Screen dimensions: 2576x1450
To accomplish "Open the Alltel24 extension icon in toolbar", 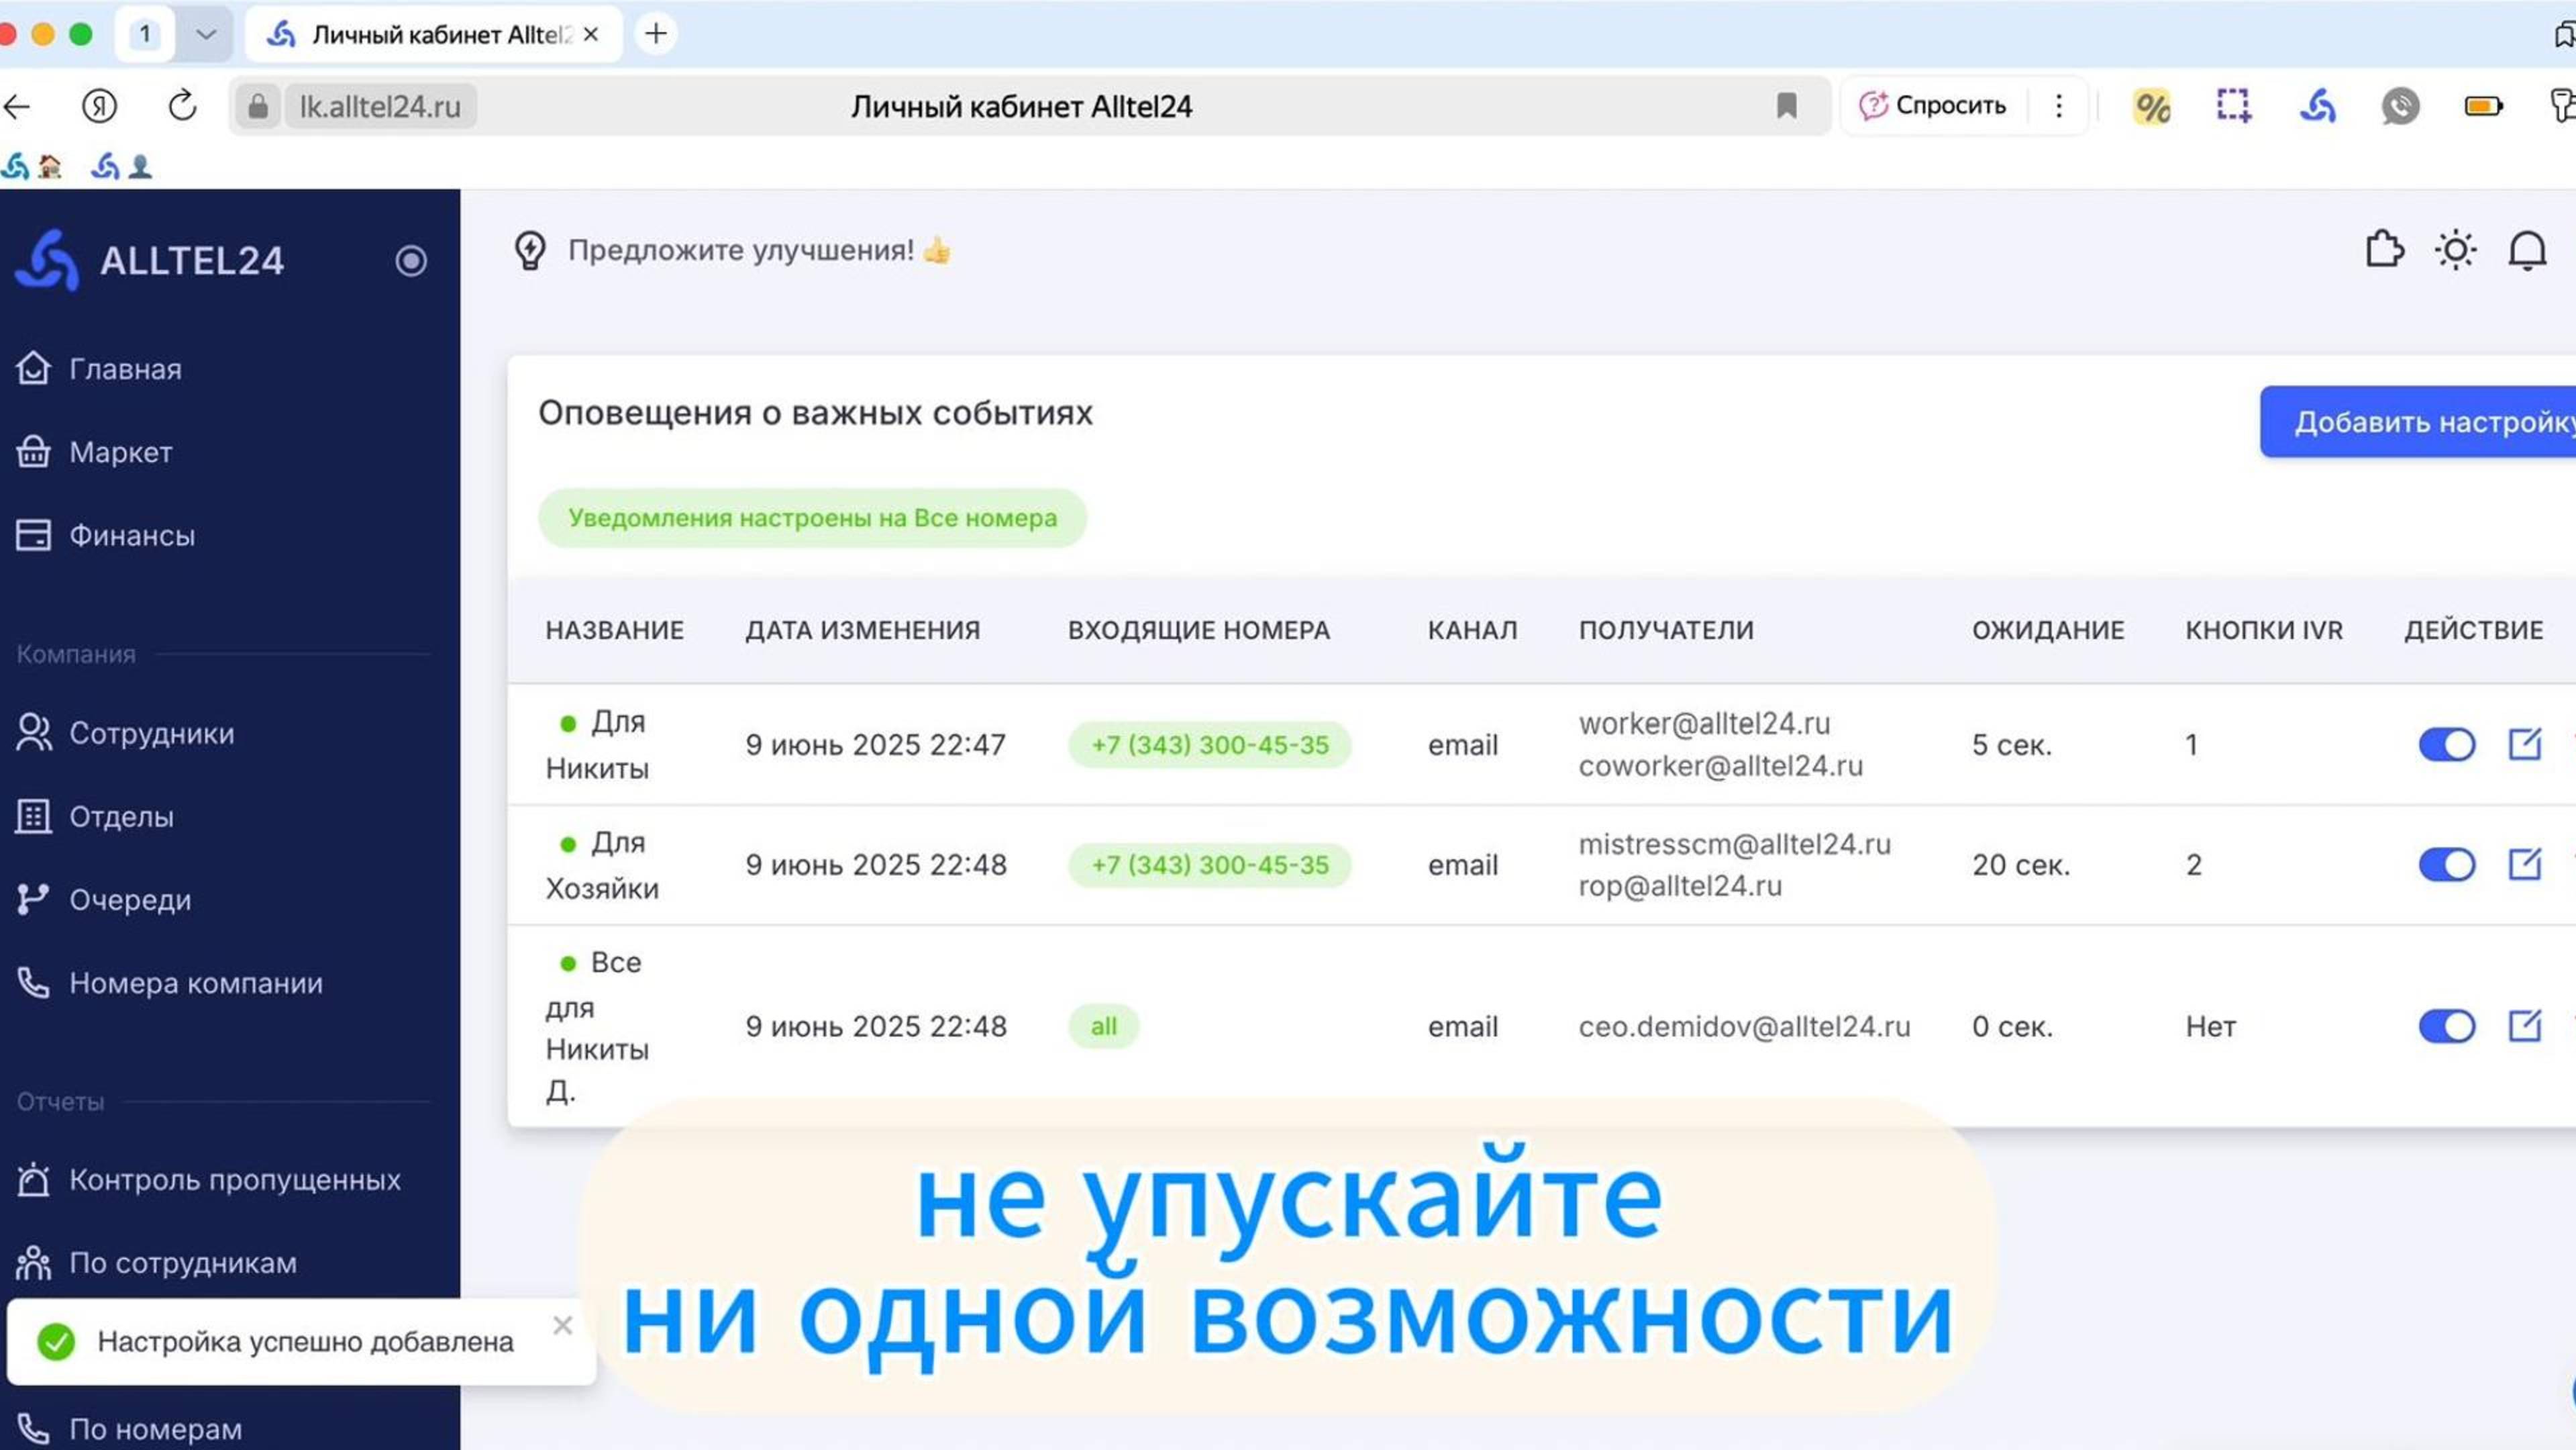I will (2317, 105).
